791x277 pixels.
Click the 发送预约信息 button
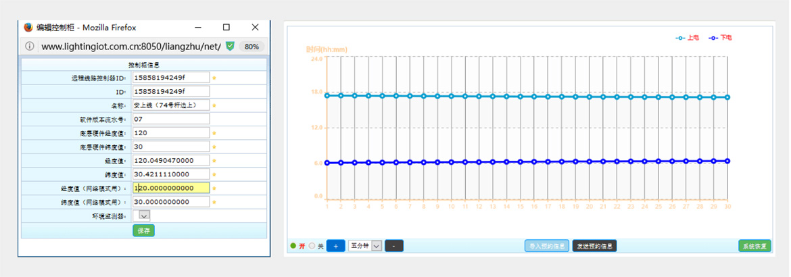coord(594,246)
